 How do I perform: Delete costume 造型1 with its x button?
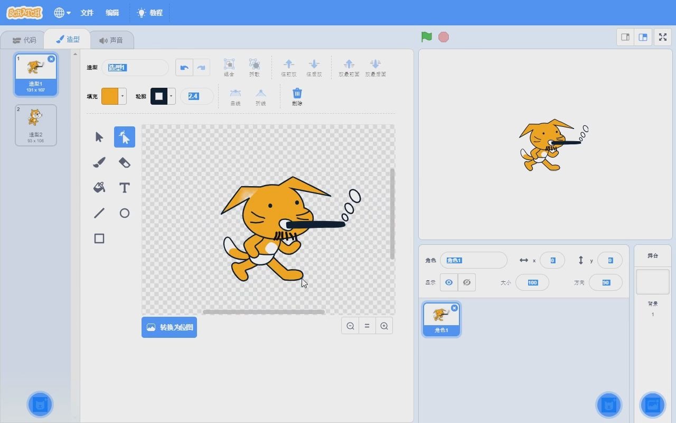pos(51,59)
